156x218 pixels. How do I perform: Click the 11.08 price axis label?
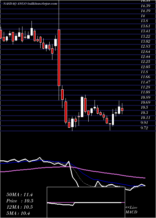145,92
